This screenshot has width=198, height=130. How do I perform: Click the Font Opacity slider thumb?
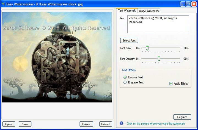(x=159, y=59)
